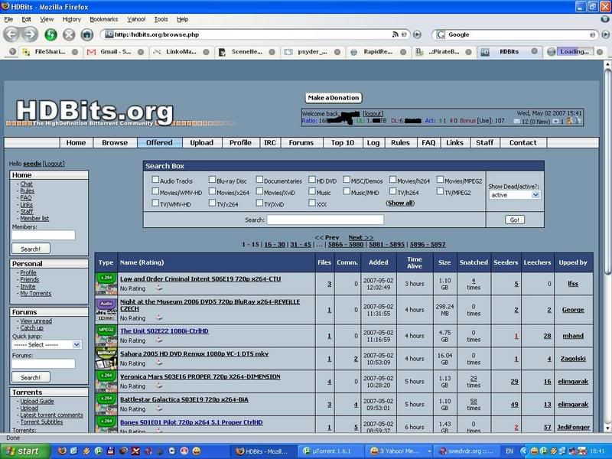
Task: Click the red X icon in the quick launch bar
Action: 135,451
